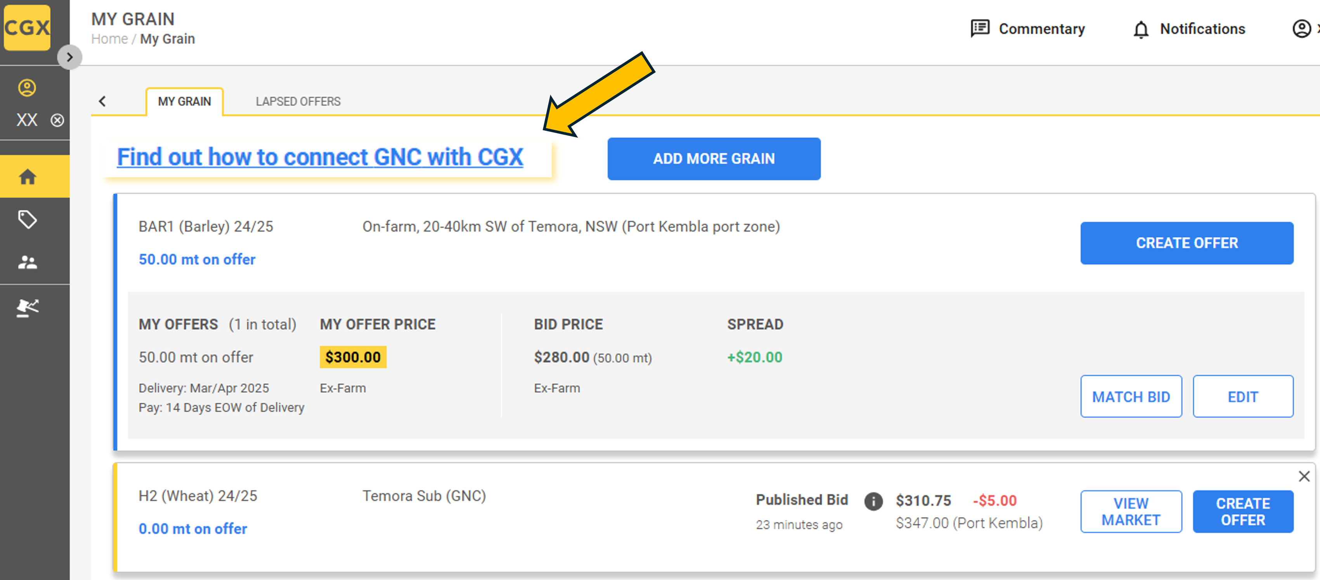Switch to the Lapsed Offers tab

tap(298, 101)
